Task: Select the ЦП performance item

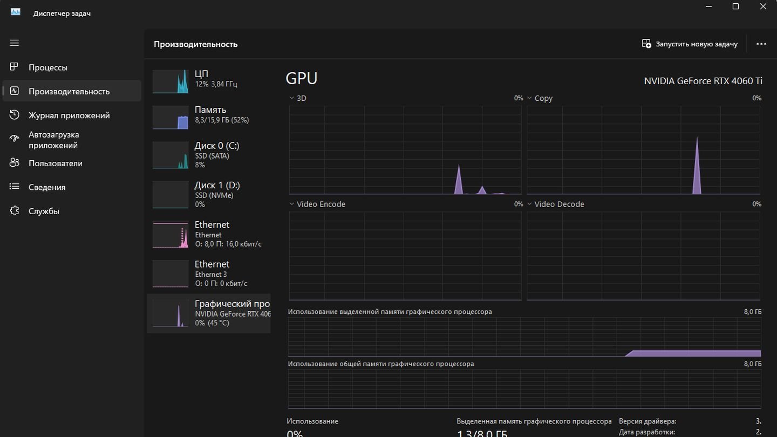Action: (x=208, y=80)
